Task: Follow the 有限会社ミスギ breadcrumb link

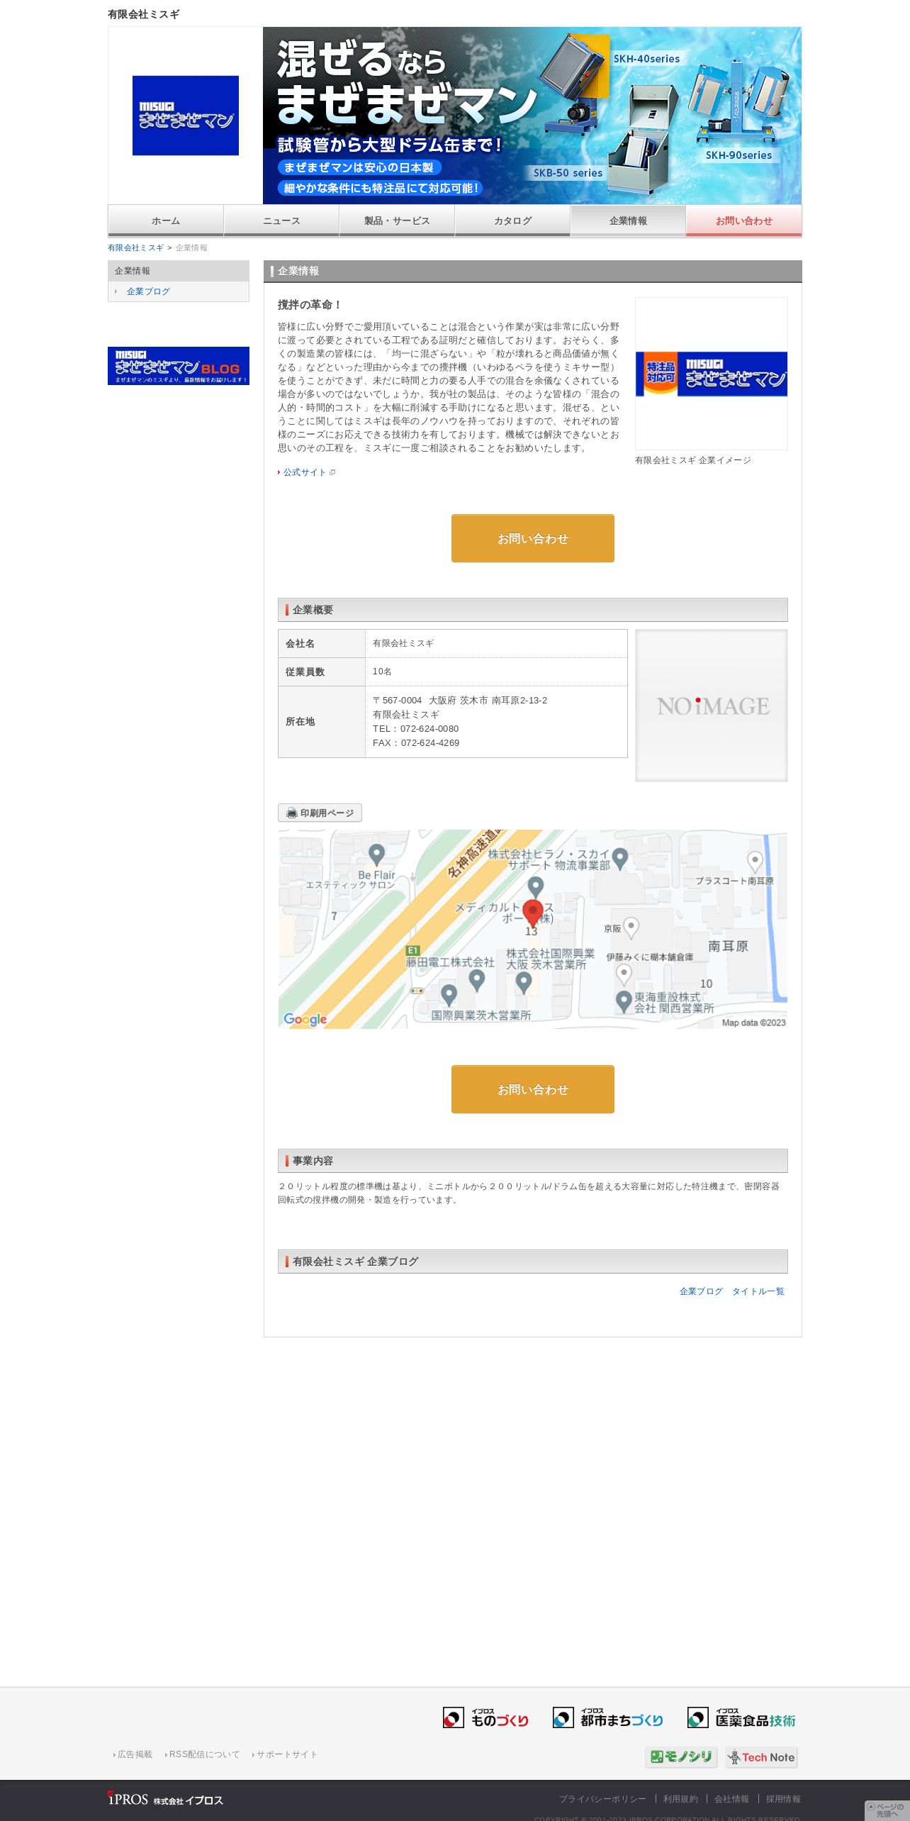Action: (135, 247)
